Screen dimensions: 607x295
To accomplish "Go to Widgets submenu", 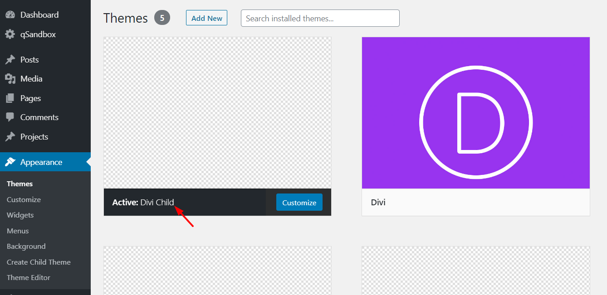I will pyautogui.click(x=20, y=215).
